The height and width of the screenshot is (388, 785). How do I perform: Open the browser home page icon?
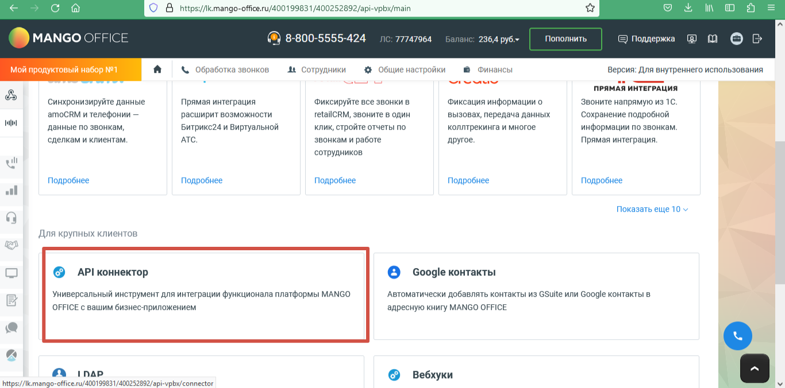click(75, 9)
